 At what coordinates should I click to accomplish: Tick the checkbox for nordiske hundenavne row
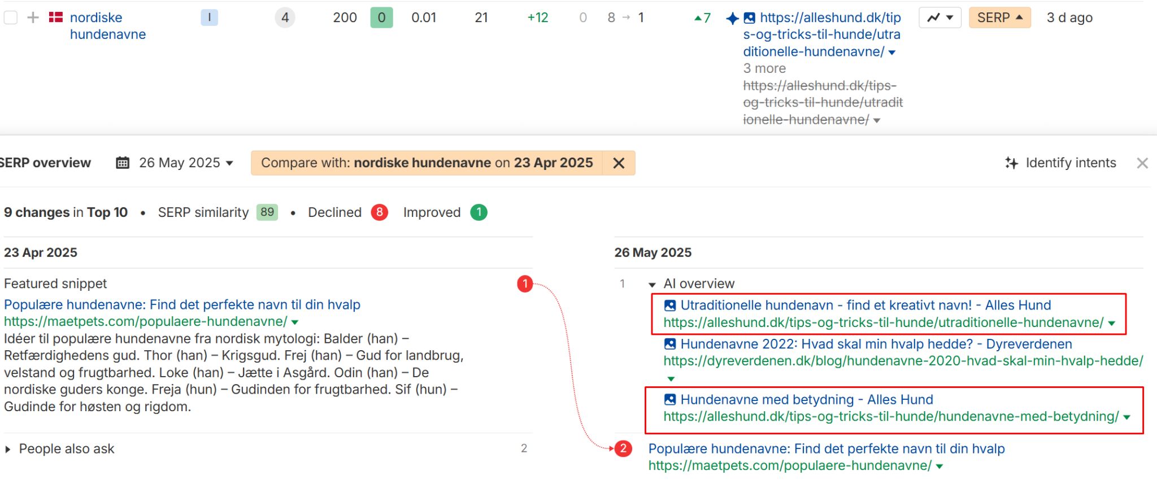click(x=11, y=18)
